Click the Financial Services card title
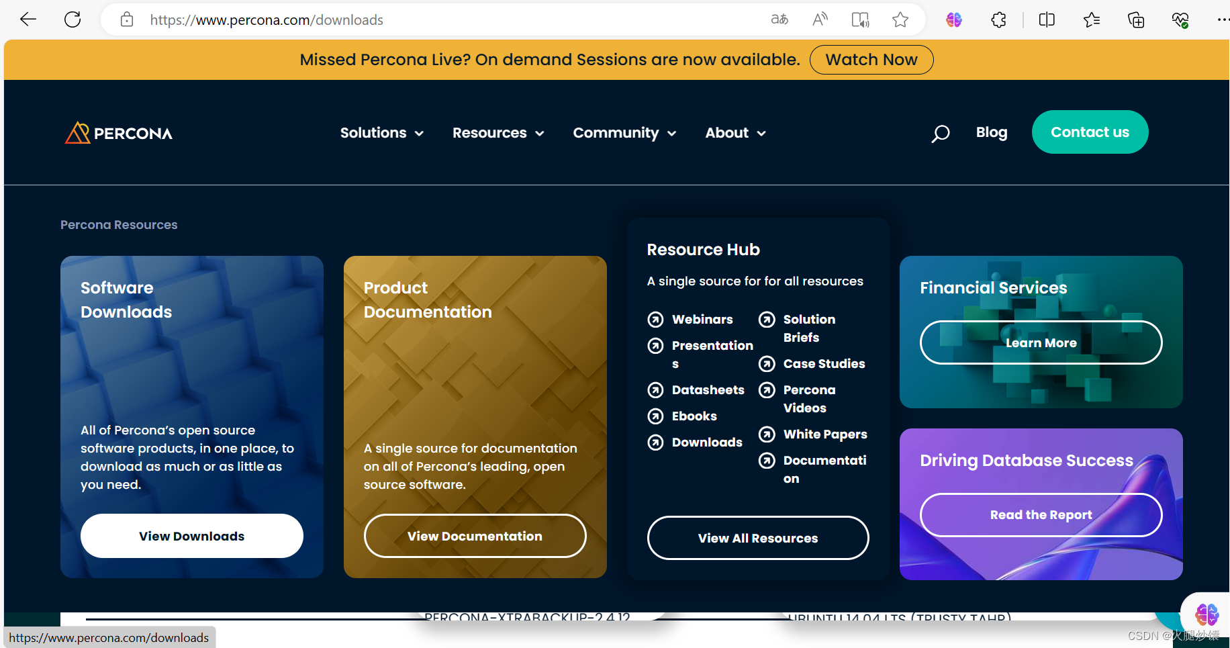This screenshot has height=648, width=1230. coord(994,288)
